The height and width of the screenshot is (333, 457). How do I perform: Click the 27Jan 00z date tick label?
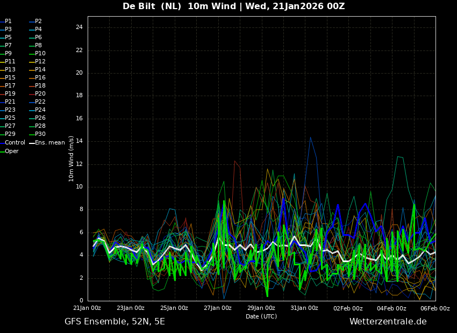coord(218,308)
